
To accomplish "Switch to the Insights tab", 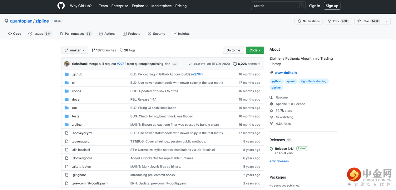I will pos(181,34).
